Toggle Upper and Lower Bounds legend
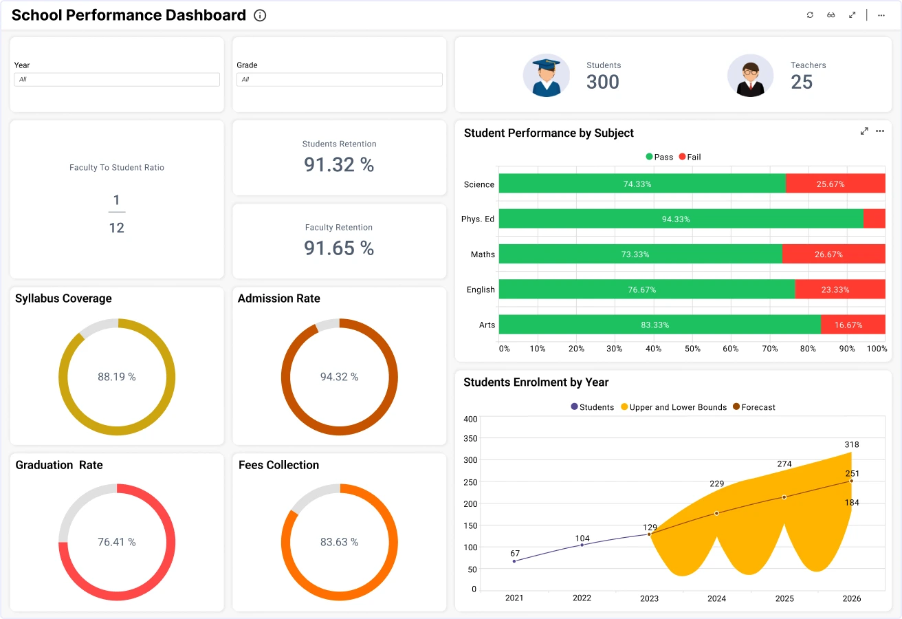 point(672,407)
